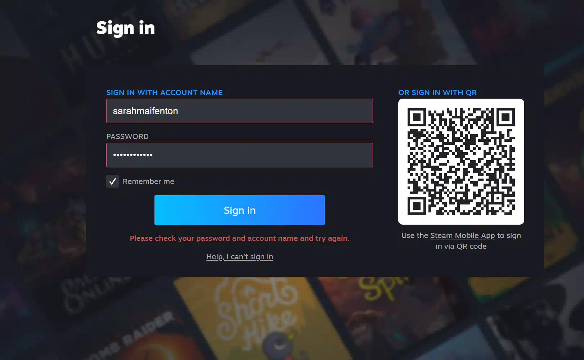This screenshot has width=584, height=360.
Task: Click the QR code image
Action: pyautogui.click(x=461, y=162)
